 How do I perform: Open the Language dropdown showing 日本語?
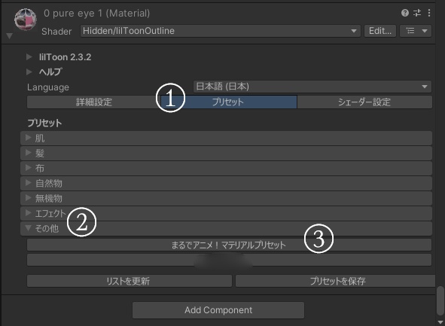tap(312, 87)
